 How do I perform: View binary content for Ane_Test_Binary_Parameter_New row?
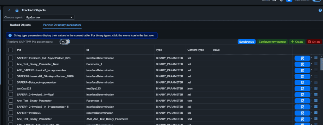pyautogui.click(x=302, y=64)
